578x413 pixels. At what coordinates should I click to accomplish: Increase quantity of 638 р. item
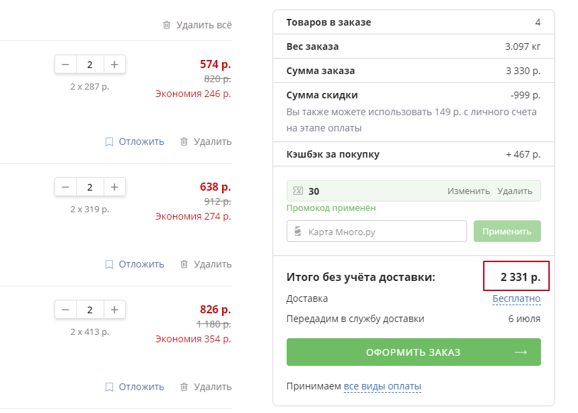tap(114, 187)
